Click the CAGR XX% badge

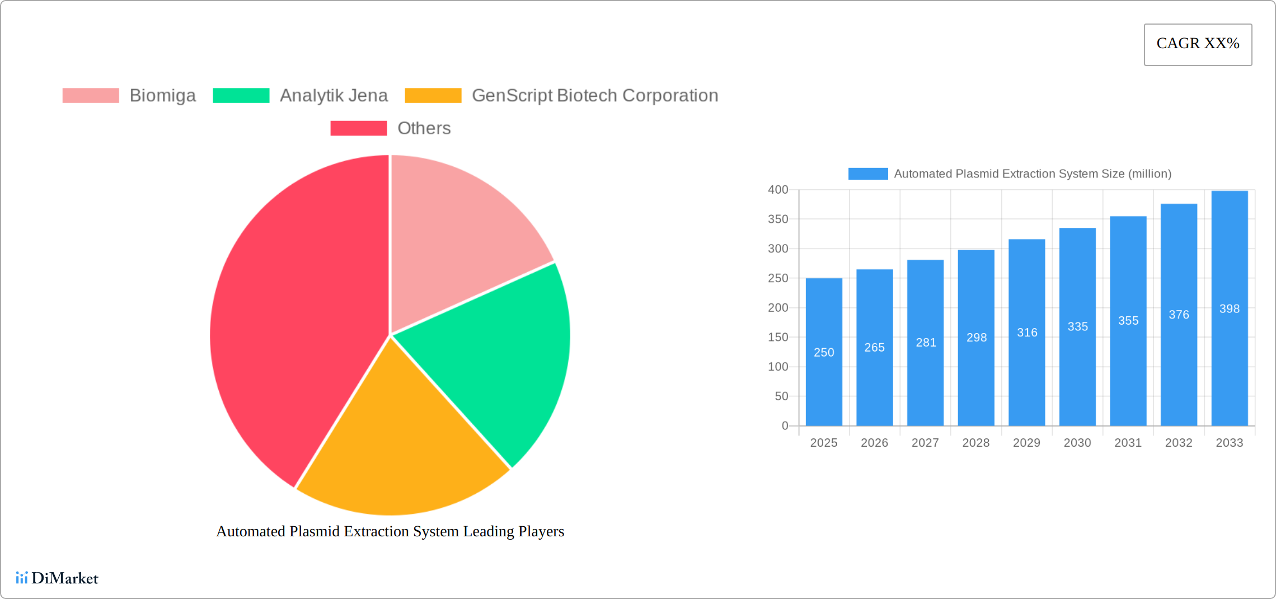[x=1197, y=44]
